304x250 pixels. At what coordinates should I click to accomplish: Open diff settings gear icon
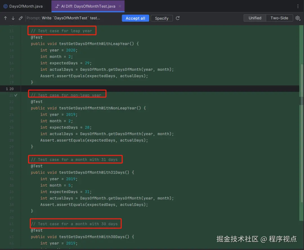click(x=298, y=18)
